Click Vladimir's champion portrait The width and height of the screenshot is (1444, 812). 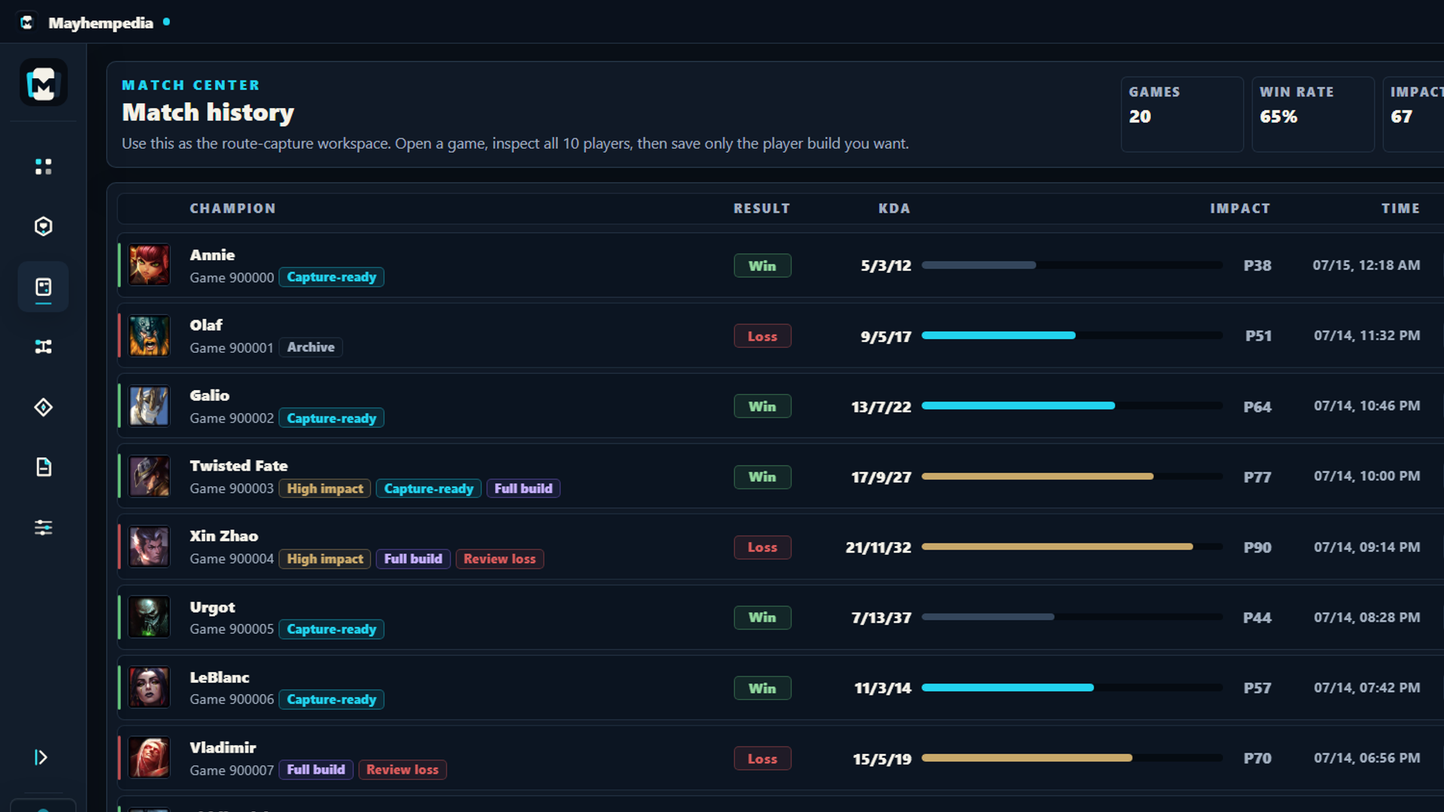point(149,757)
